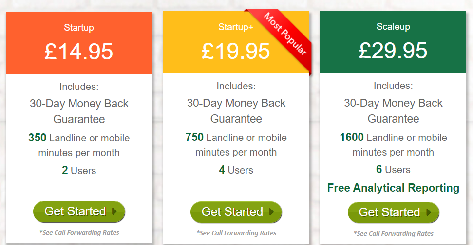
Task: Click the Most Popular red ribbon
Action: pyautogui.click(x=285, y=34)
